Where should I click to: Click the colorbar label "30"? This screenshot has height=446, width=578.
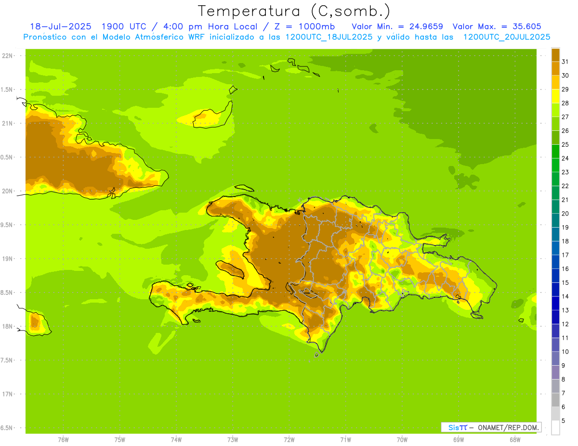565,75
